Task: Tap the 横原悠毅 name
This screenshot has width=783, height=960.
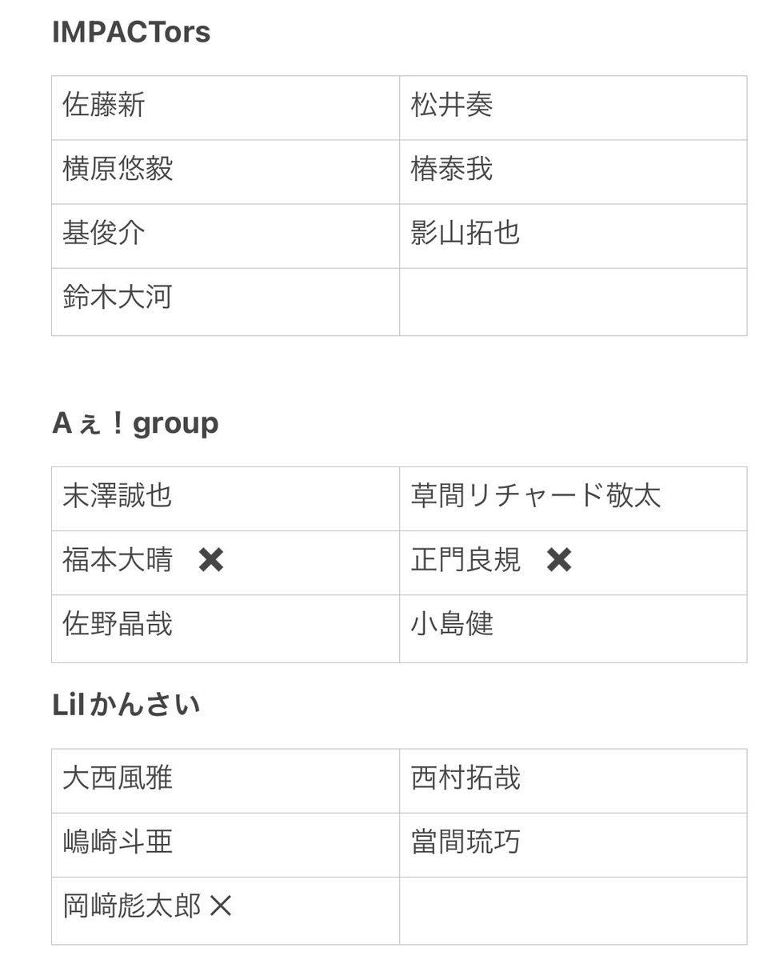Action: pos(118,170)
